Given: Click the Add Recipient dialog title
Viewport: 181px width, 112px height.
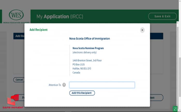Looking at the screenshot, I should point(39,30).
